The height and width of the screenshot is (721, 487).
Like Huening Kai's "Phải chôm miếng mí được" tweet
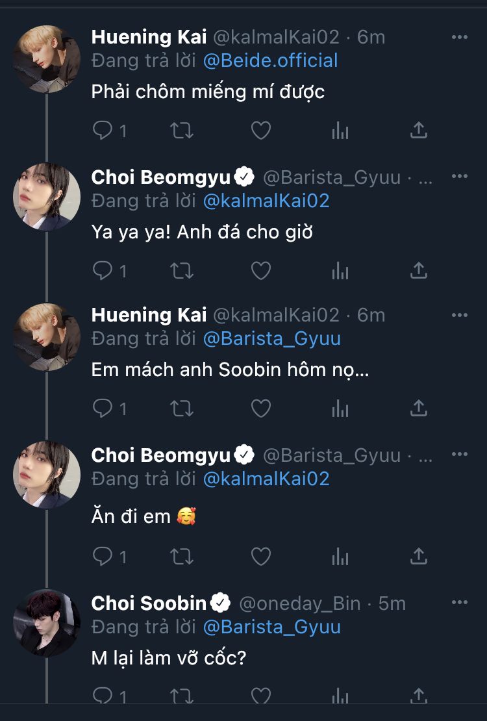click(261, 131)
